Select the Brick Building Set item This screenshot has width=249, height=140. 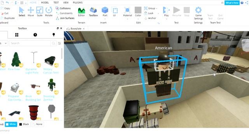33,92
